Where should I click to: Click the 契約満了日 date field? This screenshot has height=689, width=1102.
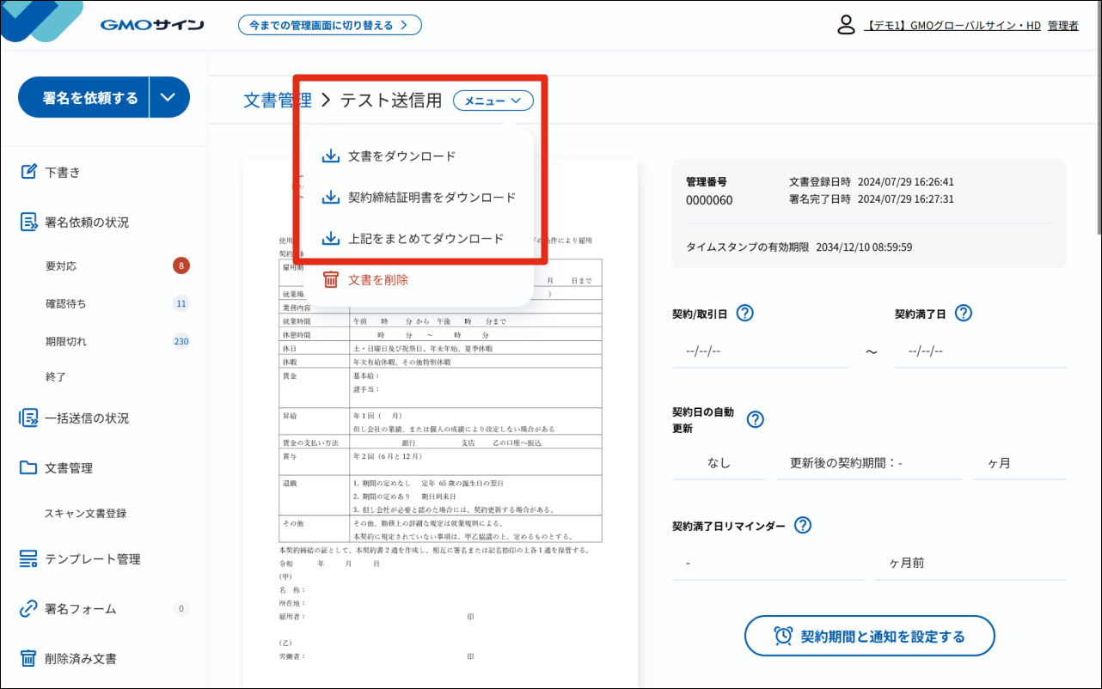[x=979, y=351]
